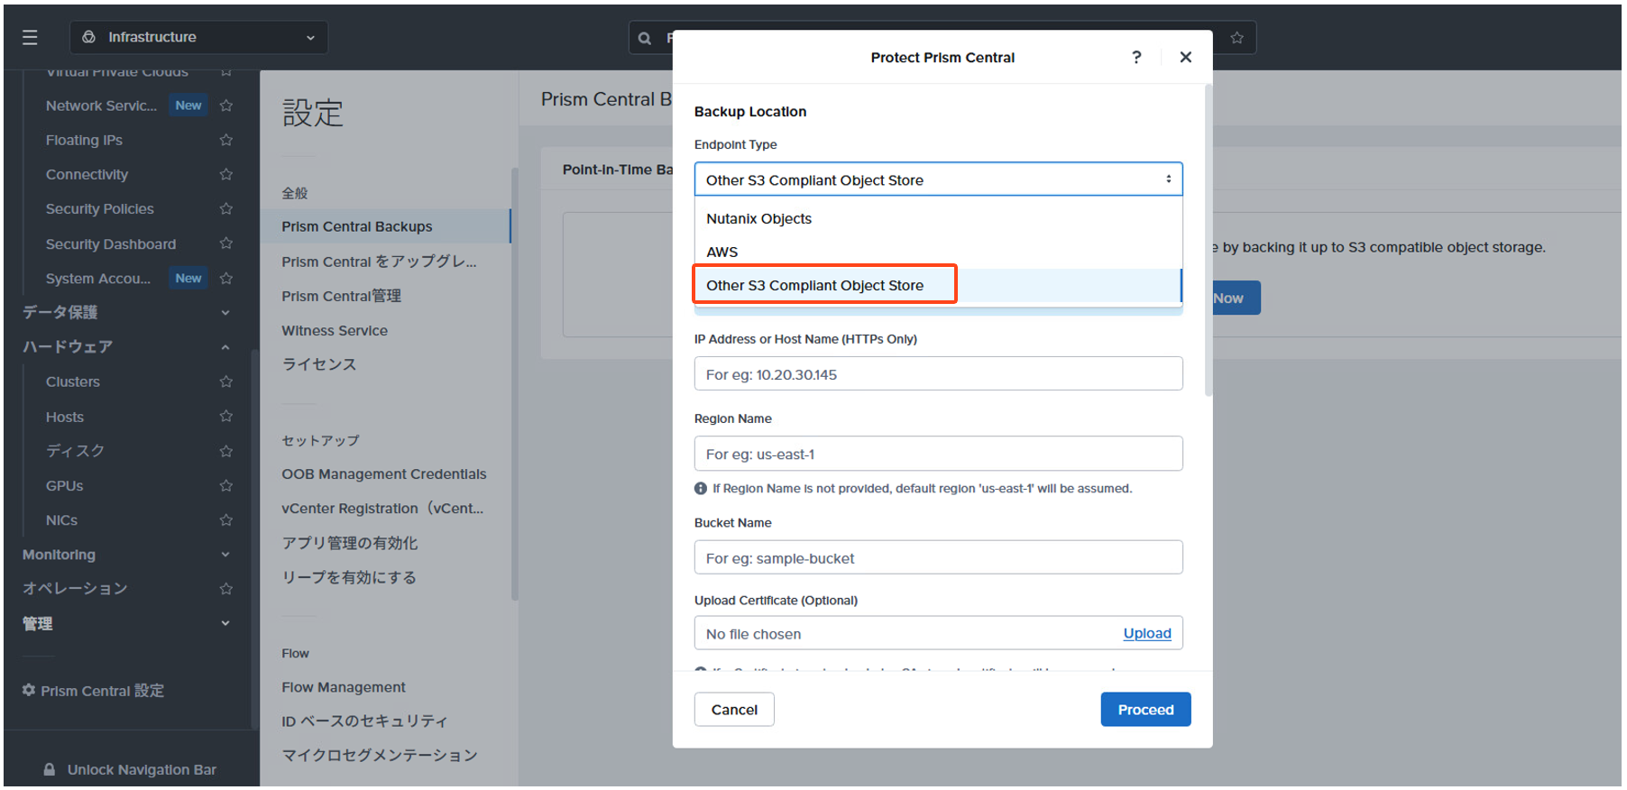Click the search magnifier icon
The width and height of the screenshot is (1627, 790).
tap(644, 38)
